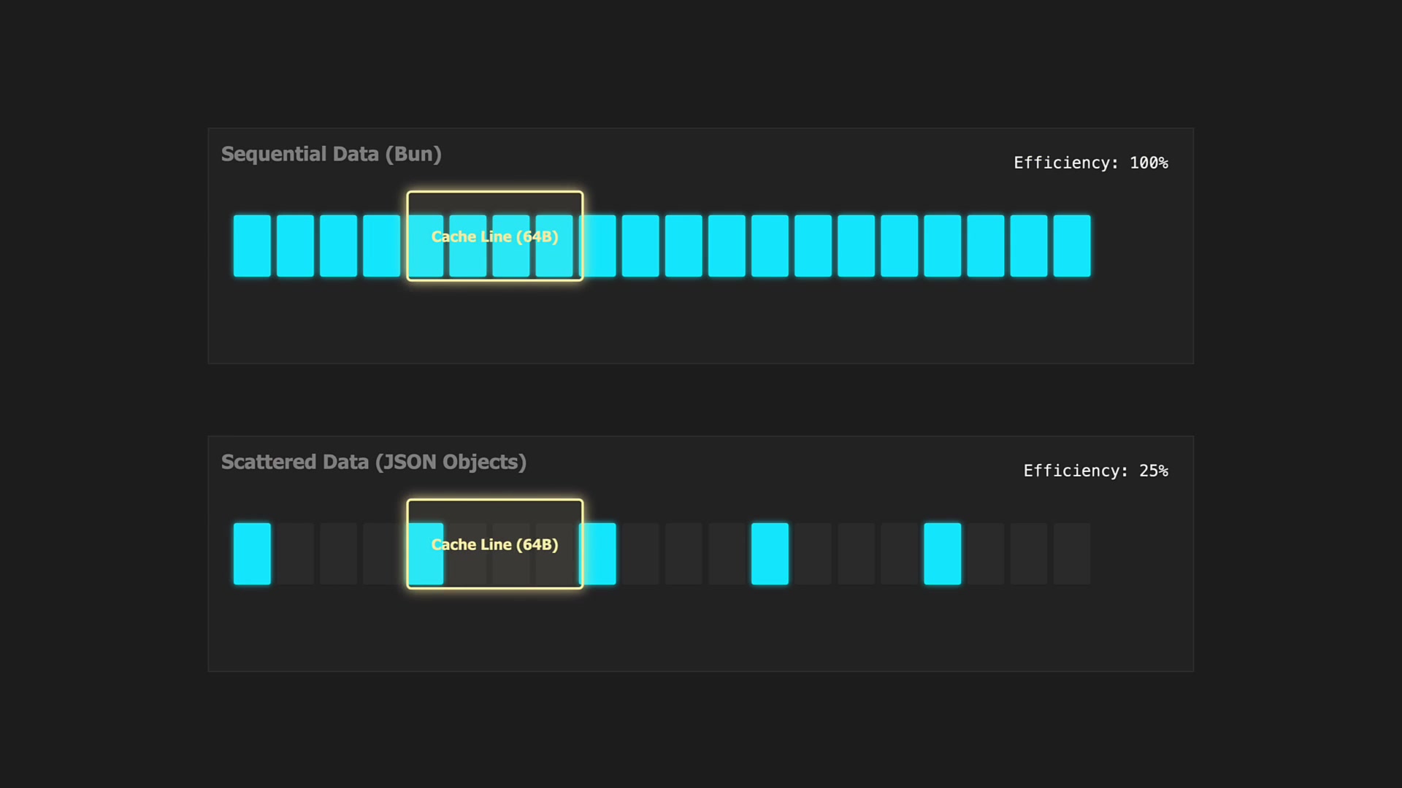
Task: Click the empty cell right of Scattered Data's first block
Action: point(295,553)
